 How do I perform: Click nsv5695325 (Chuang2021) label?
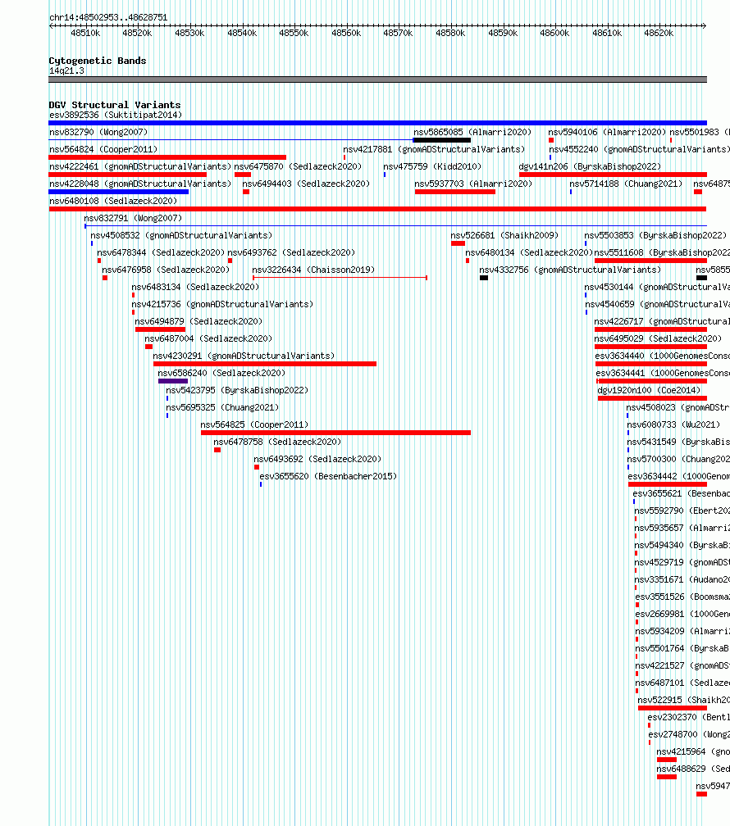tap(222, 408)
